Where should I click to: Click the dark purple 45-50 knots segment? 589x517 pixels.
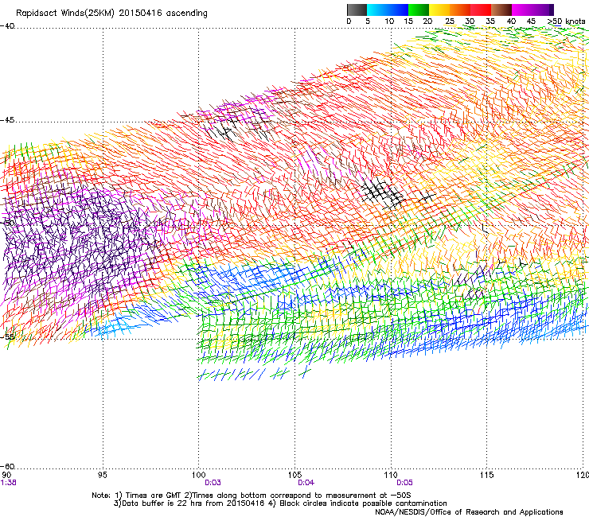tap(543, 10)
